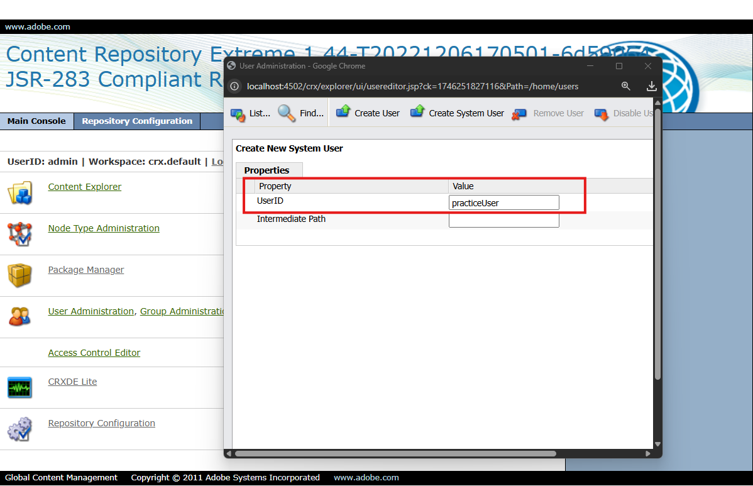Click the Node Type Administration icon
The width and height of the screenshot is (753, 486).
coord(19,235)
